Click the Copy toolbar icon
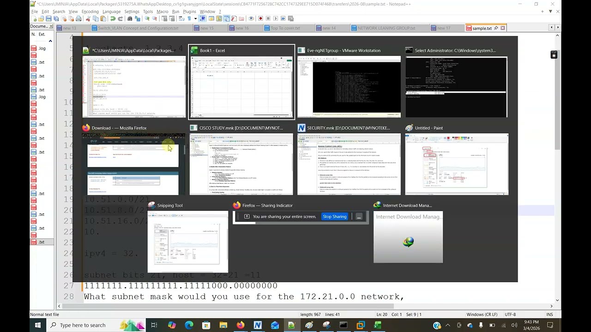Screen dimensions: 591x332 point(96,18)
